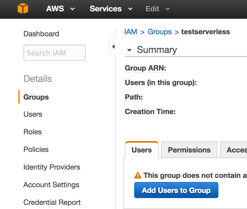Collapse the sidebar with the arrow handle

[x=113, y=47]
